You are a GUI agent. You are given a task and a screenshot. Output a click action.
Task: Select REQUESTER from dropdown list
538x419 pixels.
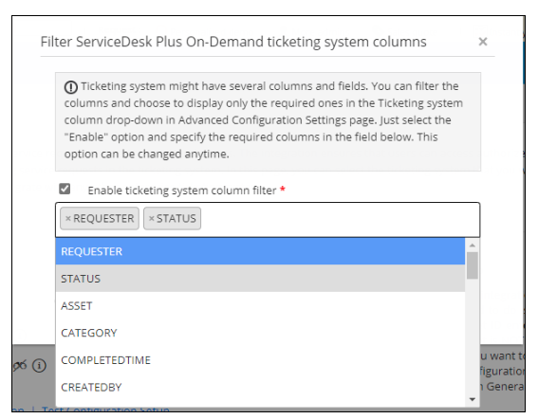(x=260, y=251)
